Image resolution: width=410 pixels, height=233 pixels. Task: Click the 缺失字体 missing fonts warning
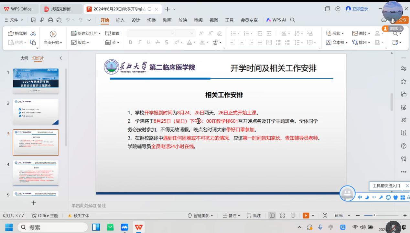pos(78,216)
